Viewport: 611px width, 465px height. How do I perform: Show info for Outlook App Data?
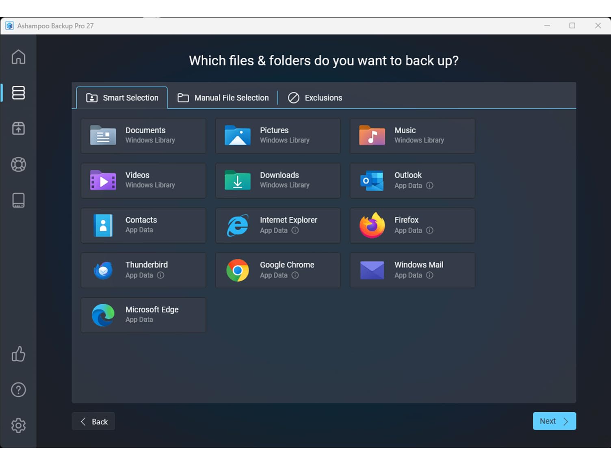(429, 186)
